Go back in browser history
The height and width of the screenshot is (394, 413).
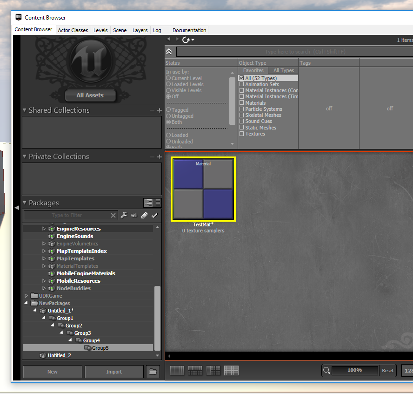coord(168,39)
